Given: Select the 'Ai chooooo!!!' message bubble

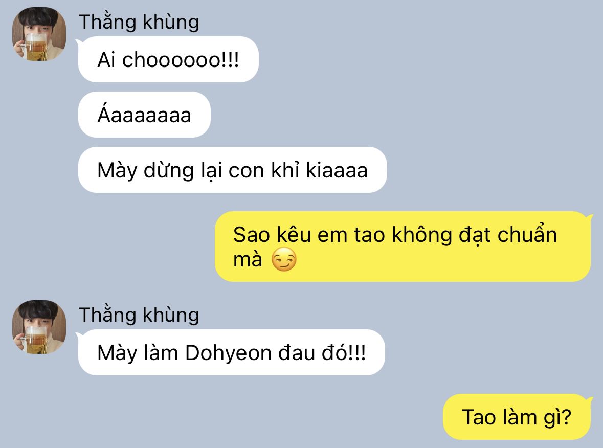Looking at the screenshot, I should [168, 59].
